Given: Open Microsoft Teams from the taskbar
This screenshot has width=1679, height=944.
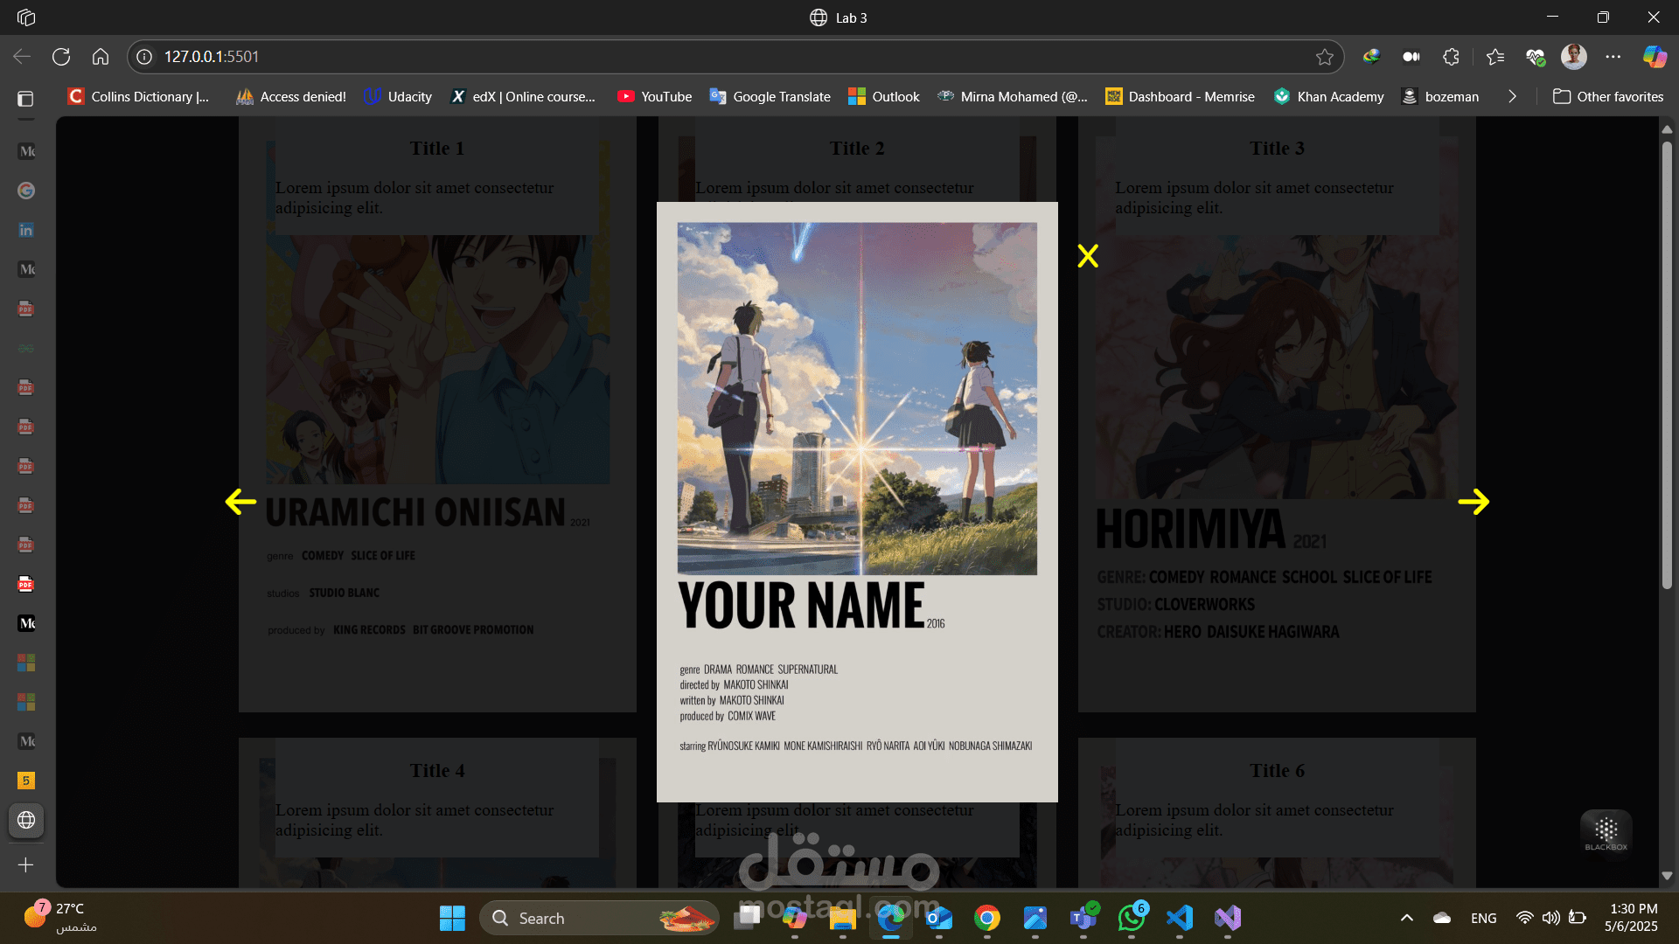Looking at the screenshot, I should point(1083,918).
